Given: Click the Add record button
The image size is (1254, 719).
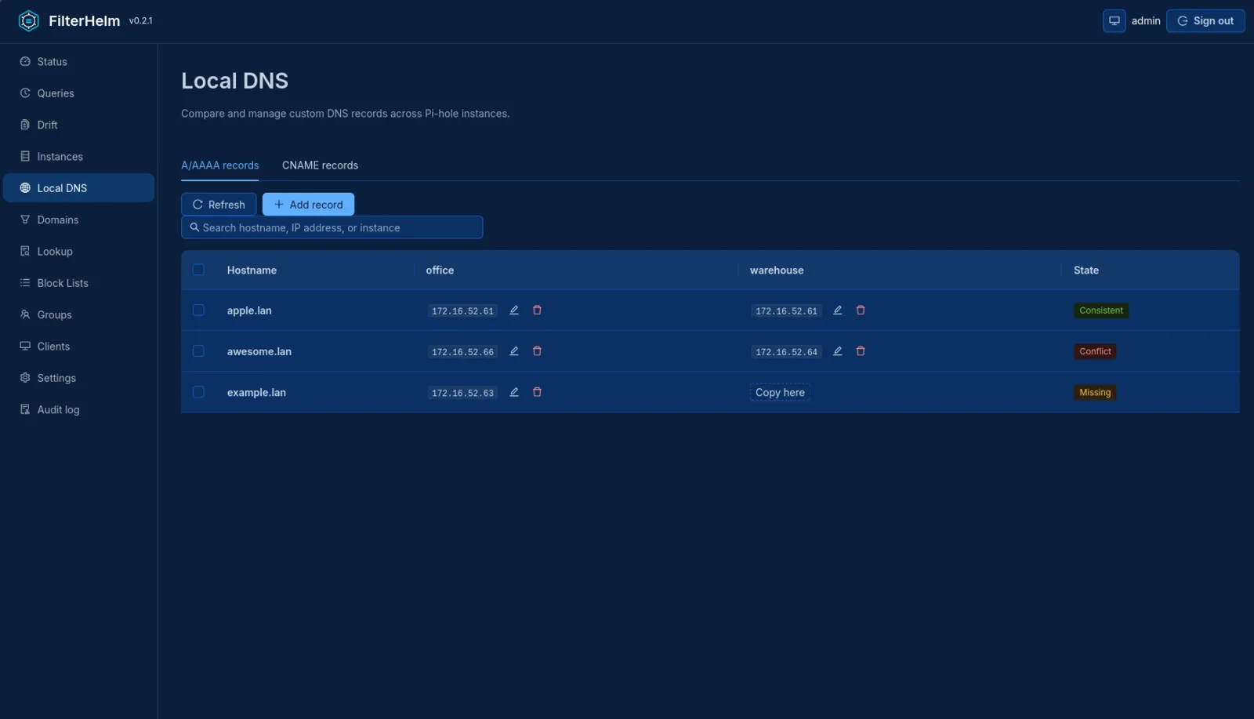Looking at the screenshot, I should pos(308,205).
